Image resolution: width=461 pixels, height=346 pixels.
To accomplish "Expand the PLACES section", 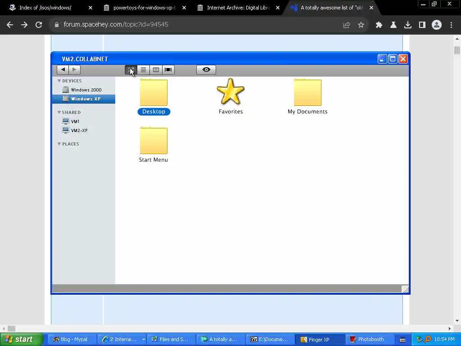I will [x=59, y=144].
